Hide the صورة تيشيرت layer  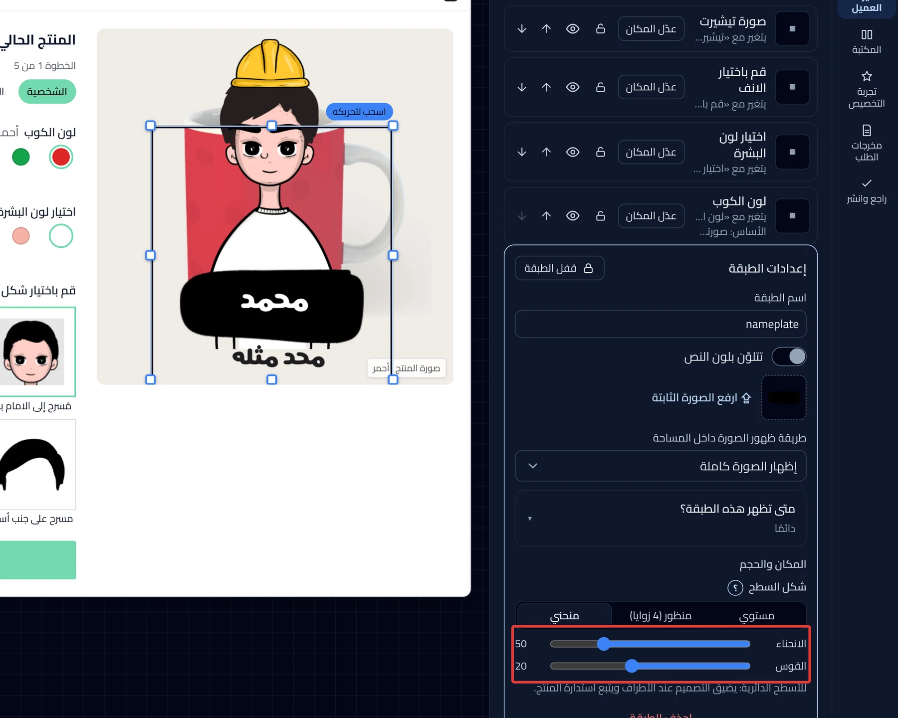tap(573, 29)
